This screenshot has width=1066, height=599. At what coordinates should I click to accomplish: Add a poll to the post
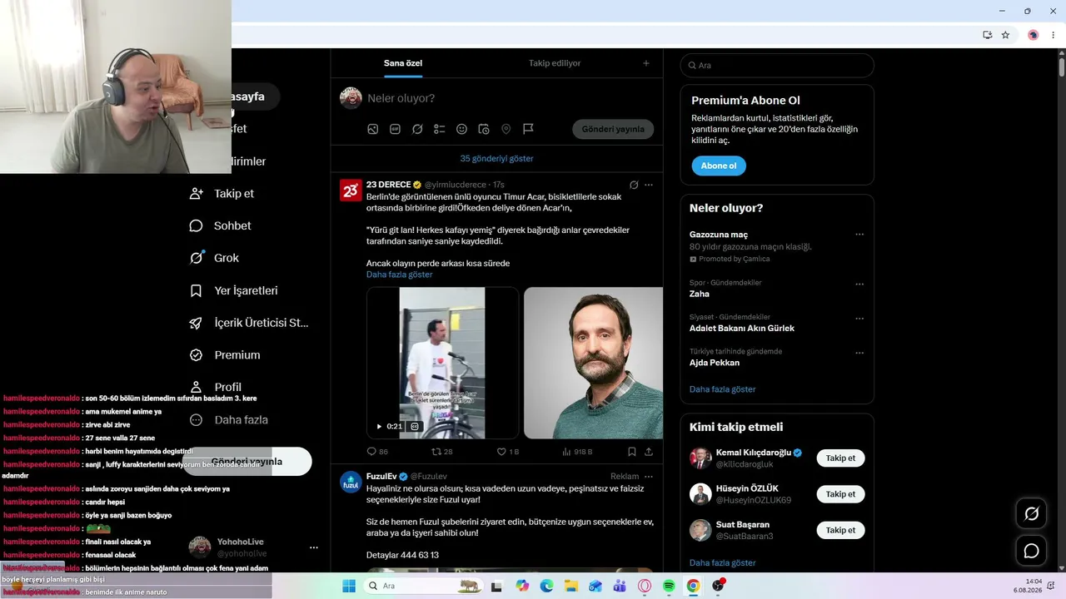point(440,129)
